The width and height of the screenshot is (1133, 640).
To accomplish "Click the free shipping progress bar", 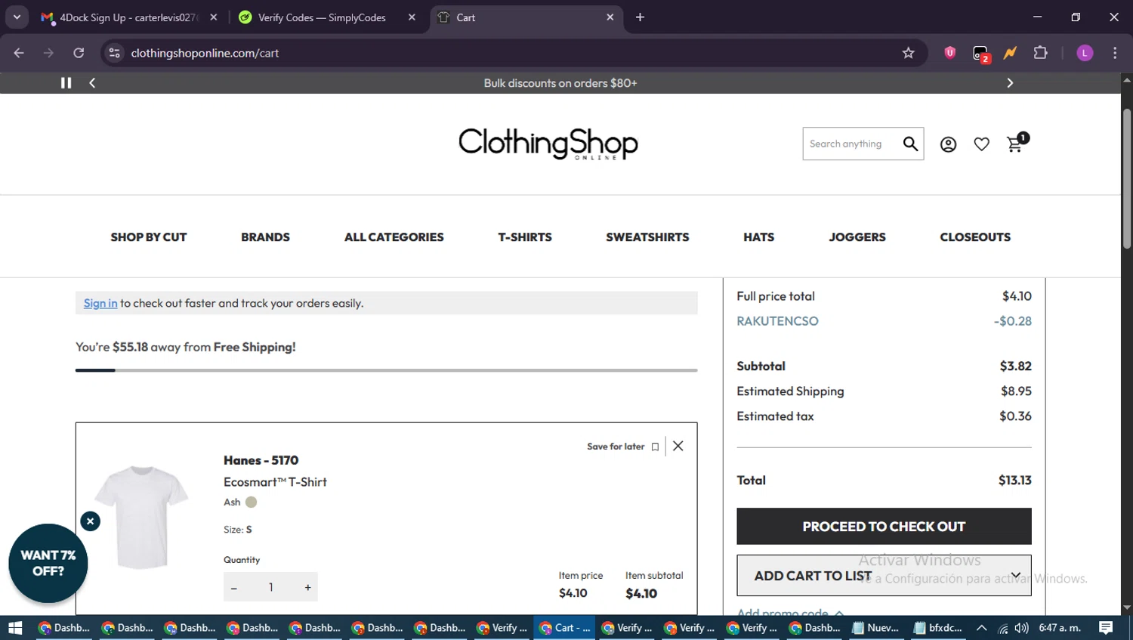I will click(x=386, y=370).
